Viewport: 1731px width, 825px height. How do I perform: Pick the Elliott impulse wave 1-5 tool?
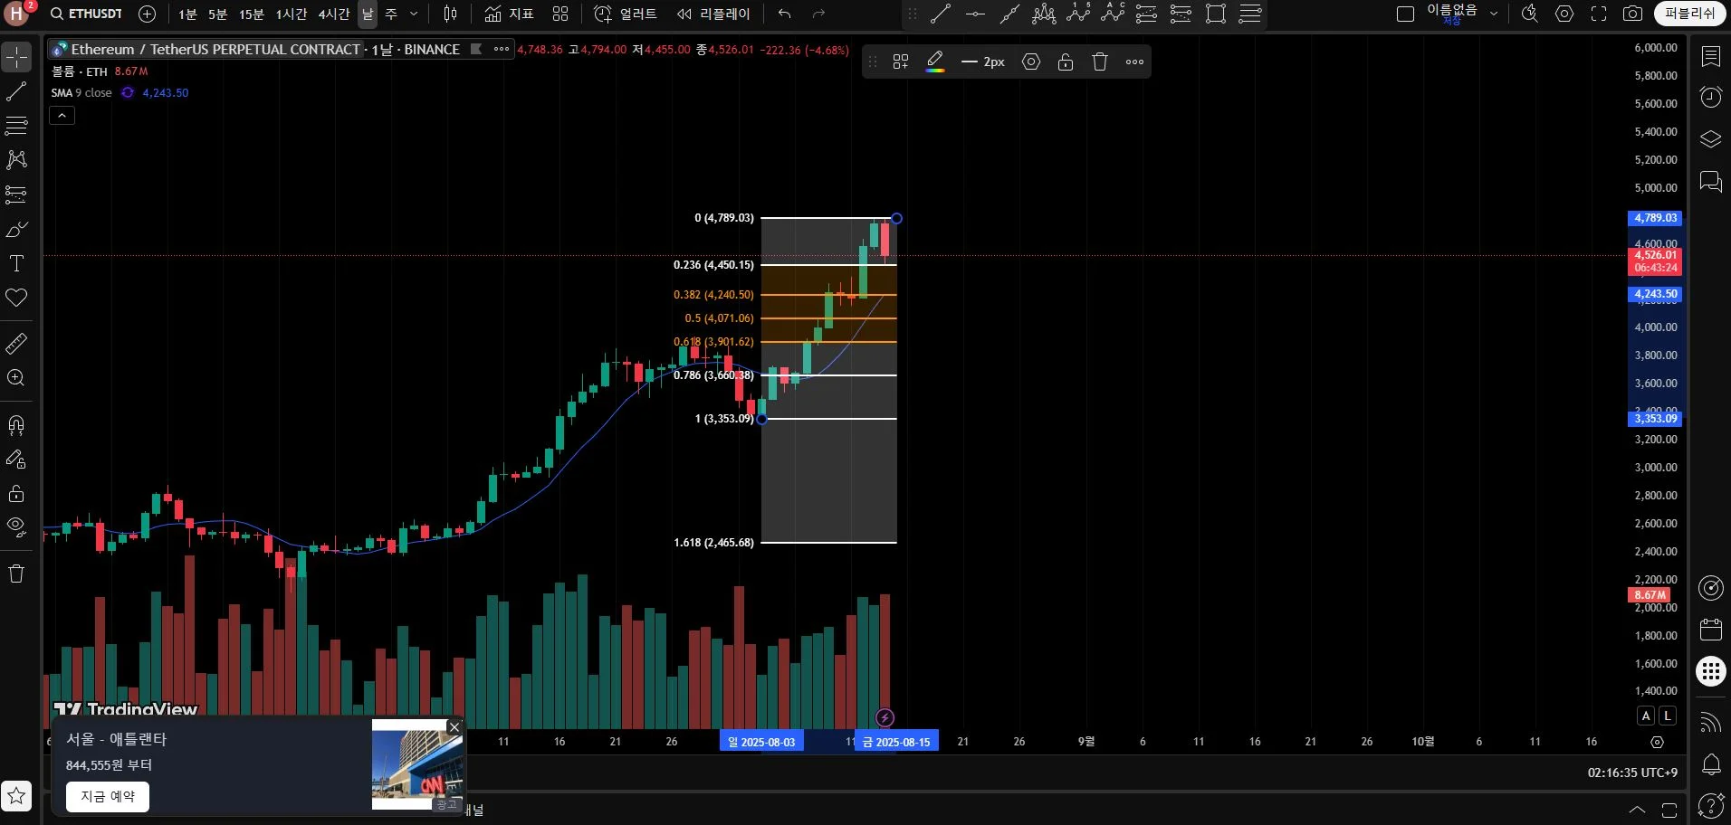click(x=1078, y=14)
